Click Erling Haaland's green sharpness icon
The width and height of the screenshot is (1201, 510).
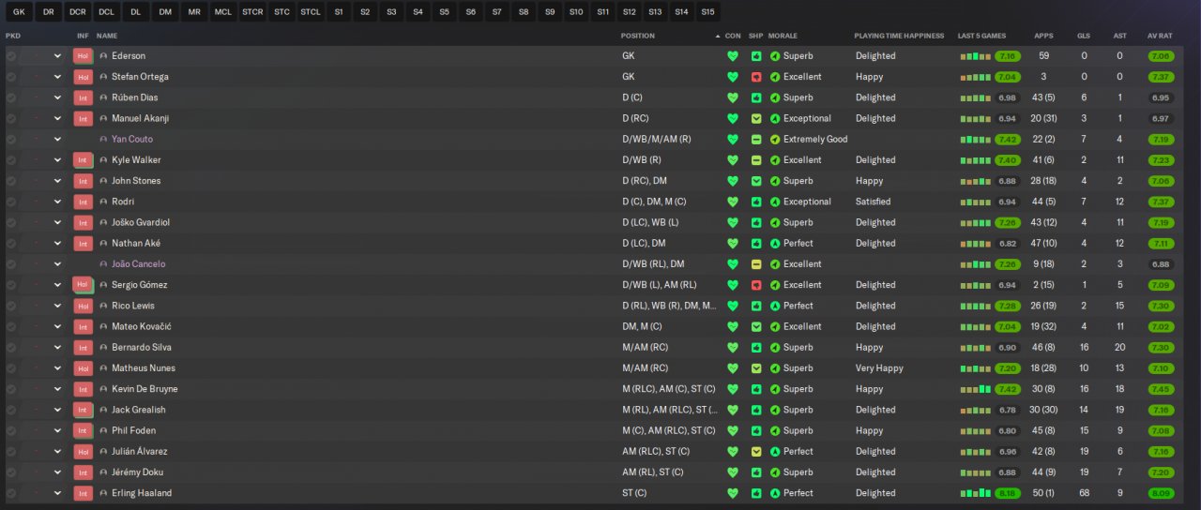756,493
